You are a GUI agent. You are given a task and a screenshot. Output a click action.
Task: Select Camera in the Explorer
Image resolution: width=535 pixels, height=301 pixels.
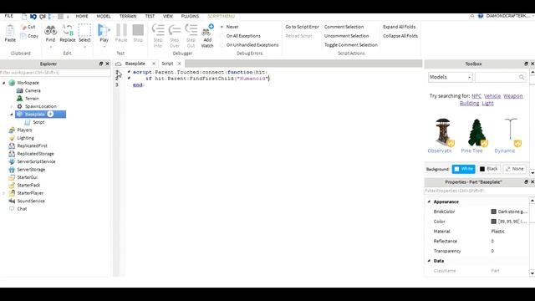[x=33, y=91]
